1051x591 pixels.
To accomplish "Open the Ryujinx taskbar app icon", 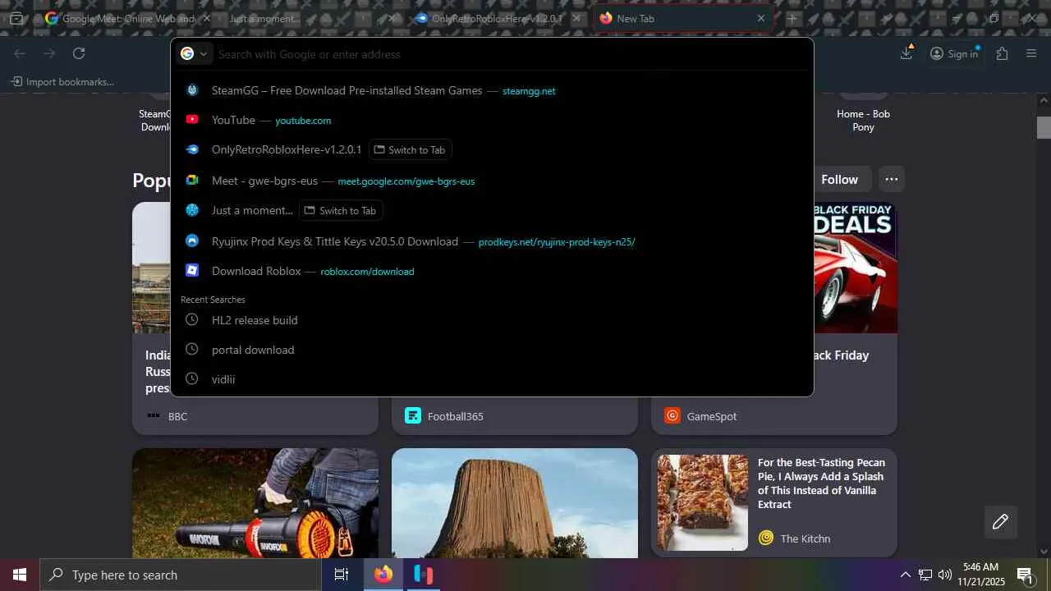I will (x=423, y=575).
